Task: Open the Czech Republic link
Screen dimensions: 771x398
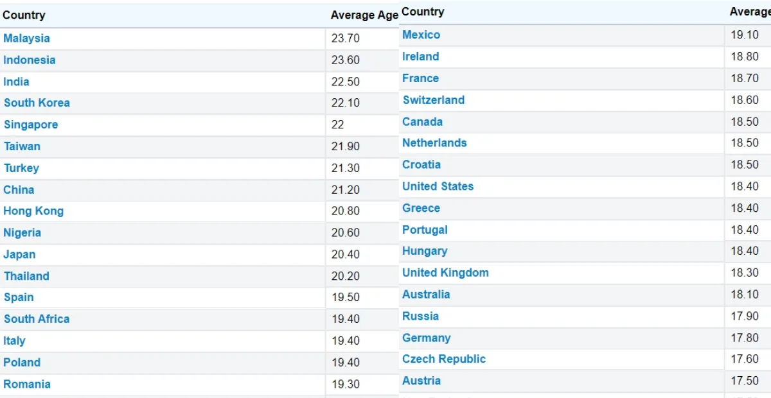Action: click(444, 359)
